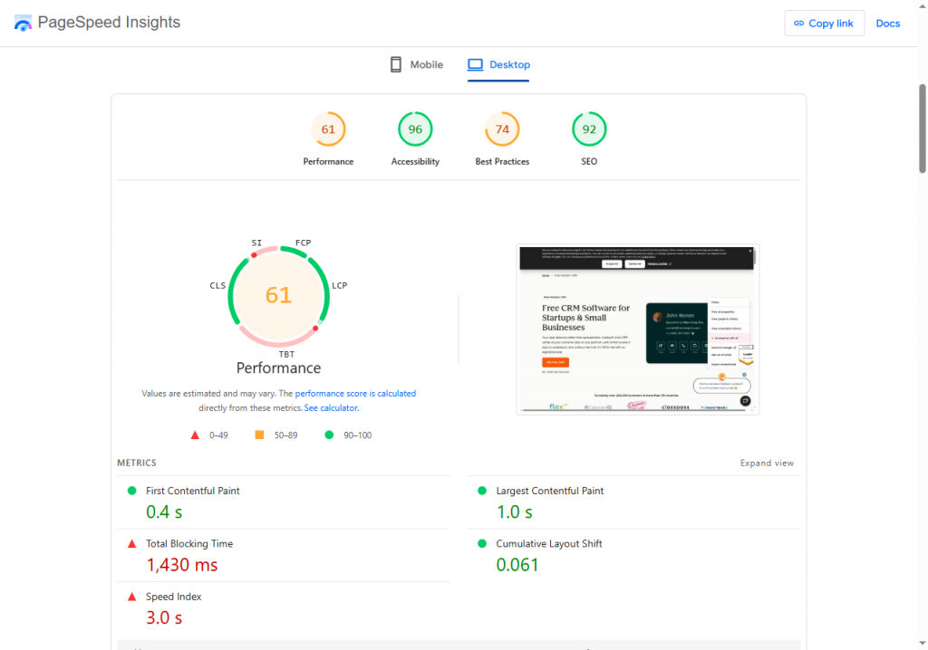Click the Best Practices score gauge 74
928x650 pixels.
pyautogui.click(x=502, y=129)
